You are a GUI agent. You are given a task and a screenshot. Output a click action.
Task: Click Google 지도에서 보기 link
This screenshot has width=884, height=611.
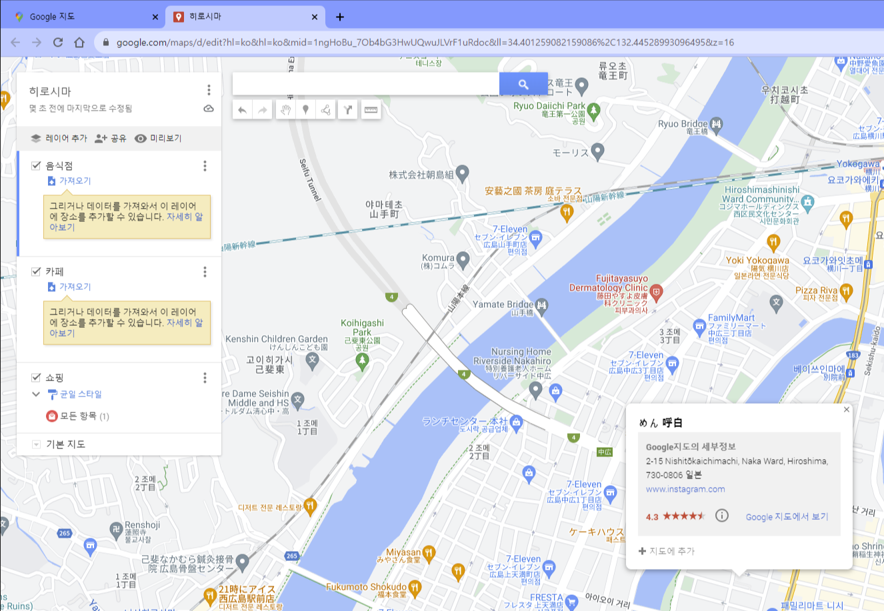click(x=787, y=517)
